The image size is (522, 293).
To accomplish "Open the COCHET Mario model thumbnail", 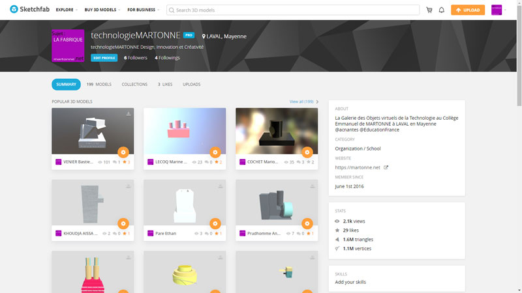I will [x=277, y=131].
